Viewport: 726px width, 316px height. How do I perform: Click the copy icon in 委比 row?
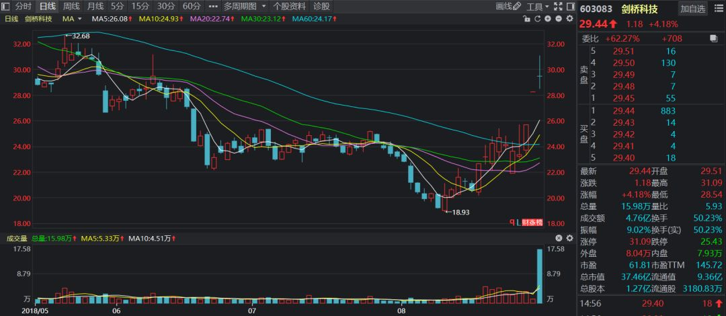713,38
